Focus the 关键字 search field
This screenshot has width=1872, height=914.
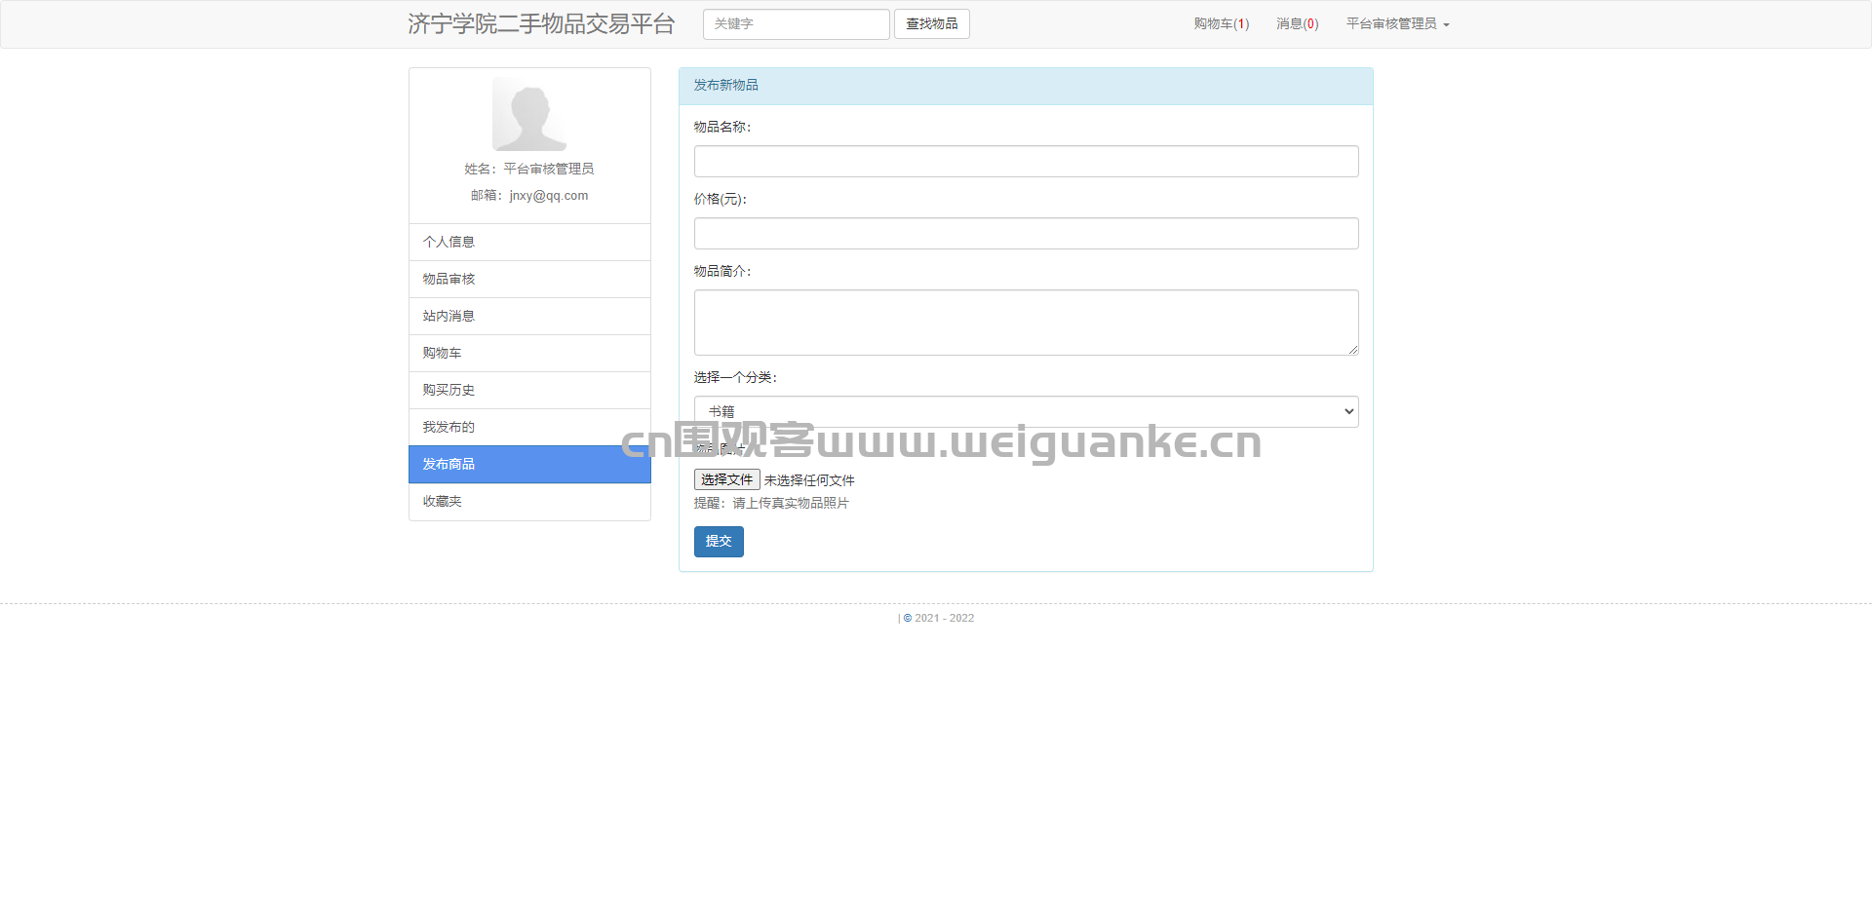[x=796, y=23]
